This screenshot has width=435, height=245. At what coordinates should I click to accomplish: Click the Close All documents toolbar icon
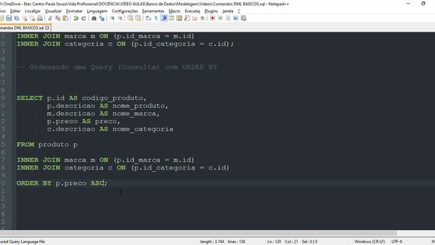tap(32, 18)
